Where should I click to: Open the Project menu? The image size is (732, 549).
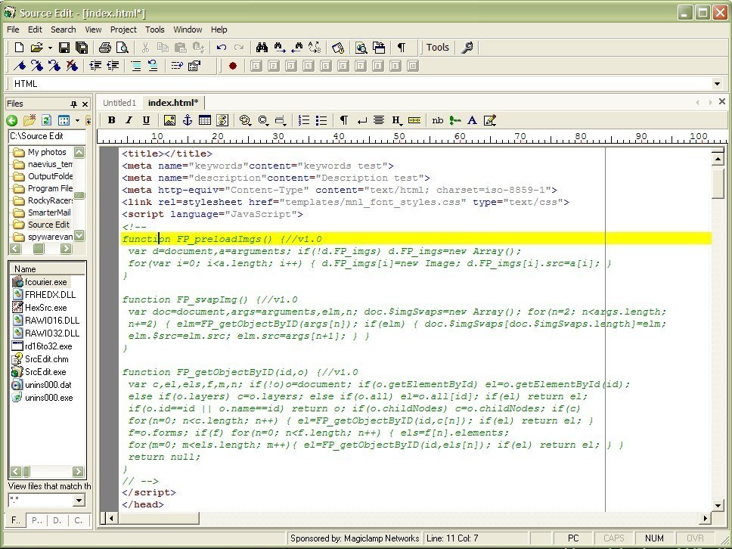(123, 29)
